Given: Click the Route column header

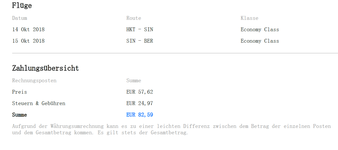Looking at the screenshot, I should [134, 18].
